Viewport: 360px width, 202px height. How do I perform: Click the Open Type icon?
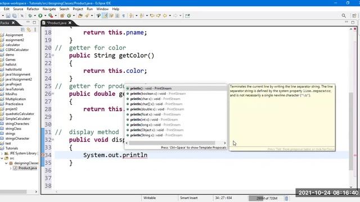pos(80,16)
